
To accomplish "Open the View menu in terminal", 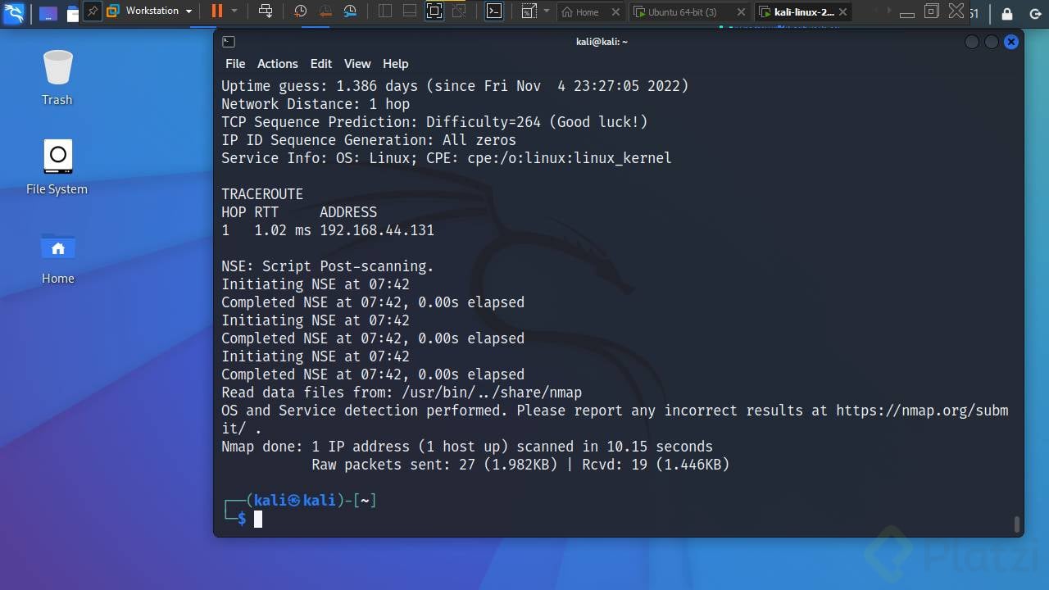I will pos(357,64).
